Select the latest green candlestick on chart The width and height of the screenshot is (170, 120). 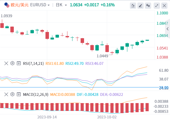point(147,40)
